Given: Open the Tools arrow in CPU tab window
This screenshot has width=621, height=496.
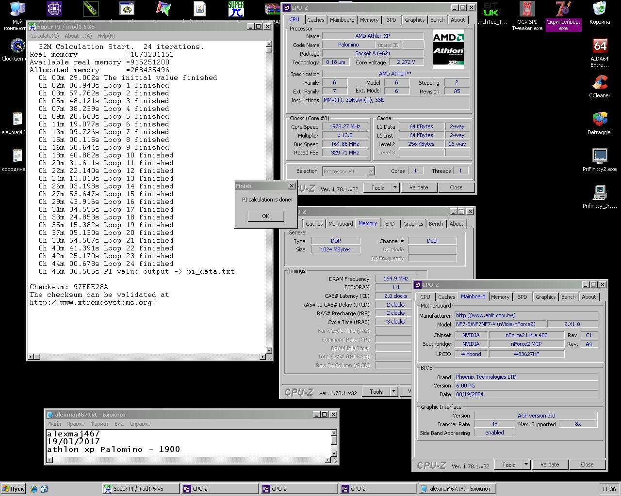Looking at the screenshot, I should (x=395, y=187).
